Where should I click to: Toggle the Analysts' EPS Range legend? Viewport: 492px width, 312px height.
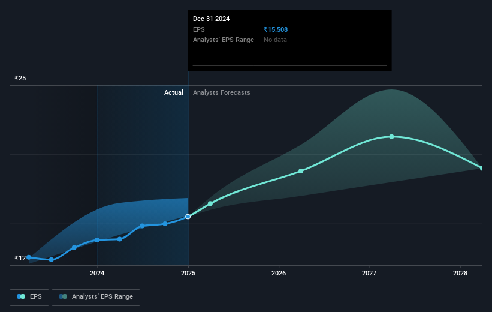(x=96, y=297)
